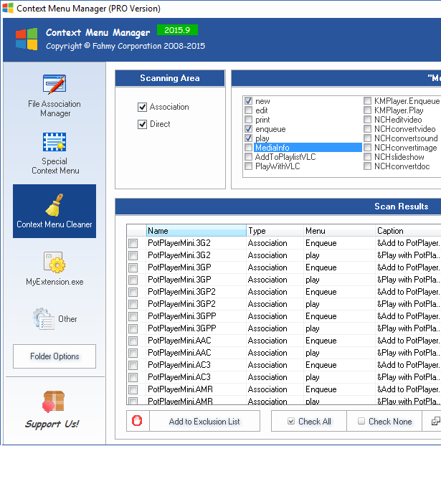Toggle the Association scanning checkbox
441x484 pixels.
[x=142, y=107]
